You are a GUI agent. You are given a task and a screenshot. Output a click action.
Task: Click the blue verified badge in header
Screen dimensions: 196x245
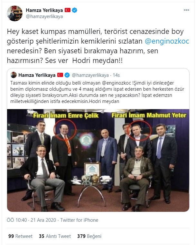click(x=74, y=10)
